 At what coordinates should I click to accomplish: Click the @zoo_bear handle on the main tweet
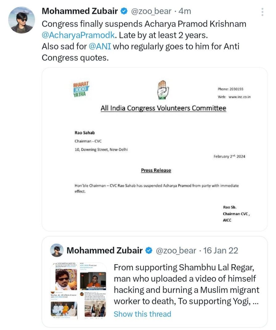pos(151,11)
